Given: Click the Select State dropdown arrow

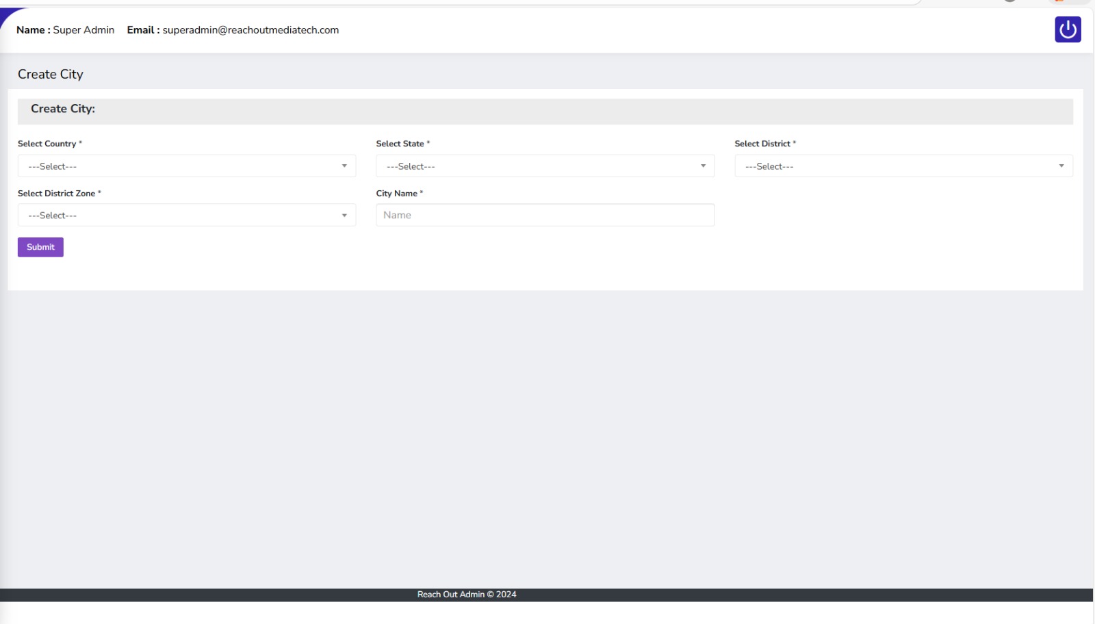Looking at the screenshot, I should pos(703,166).
